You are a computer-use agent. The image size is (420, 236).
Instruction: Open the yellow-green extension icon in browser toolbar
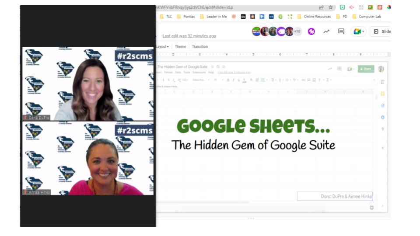coord(370,7)
